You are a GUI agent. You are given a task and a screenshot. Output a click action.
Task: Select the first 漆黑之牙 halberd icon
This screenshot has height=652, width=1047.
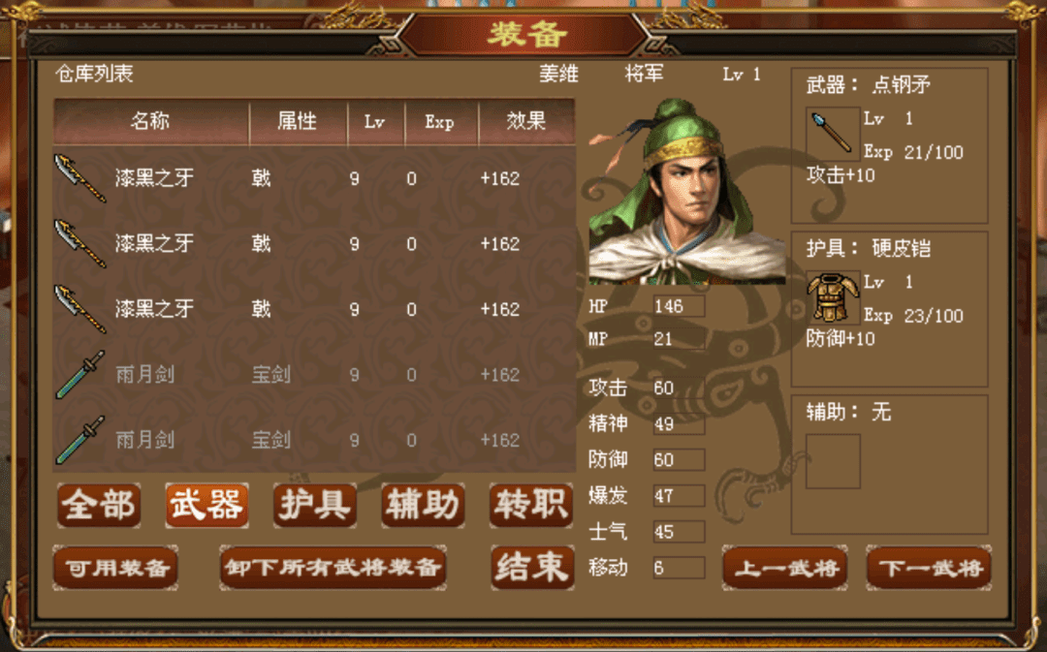80,178
